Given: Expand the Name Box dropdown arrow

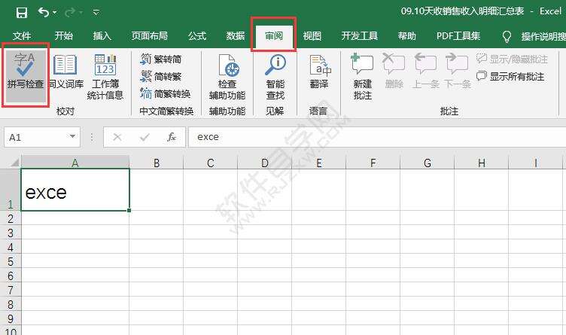Looking at the screenshot, I should pos(72,137).
